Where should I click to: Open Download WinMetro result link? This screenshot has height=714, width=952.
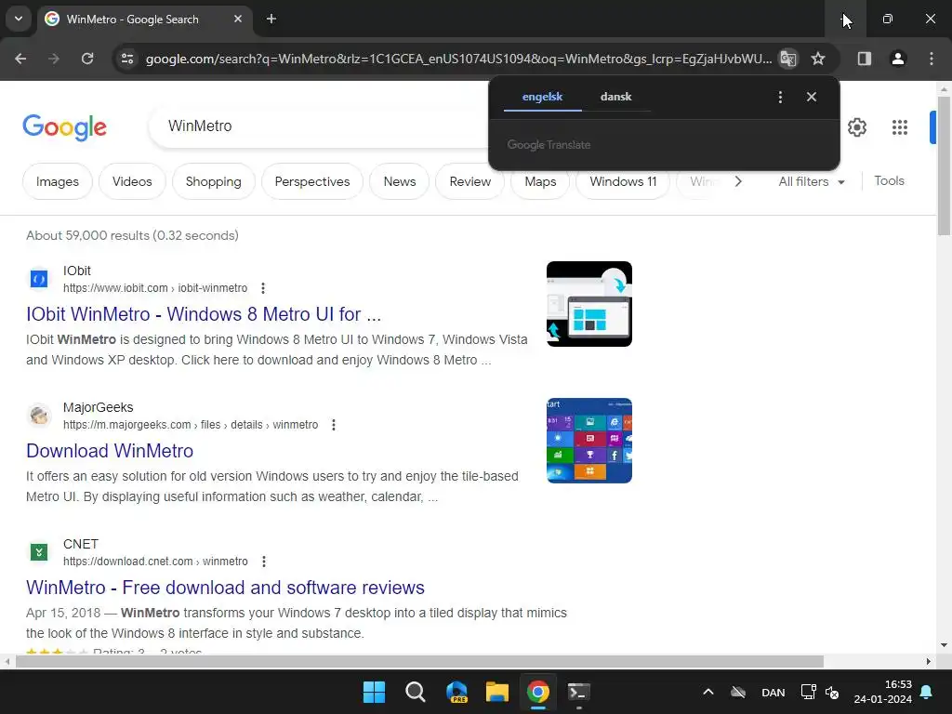(110, 451)
